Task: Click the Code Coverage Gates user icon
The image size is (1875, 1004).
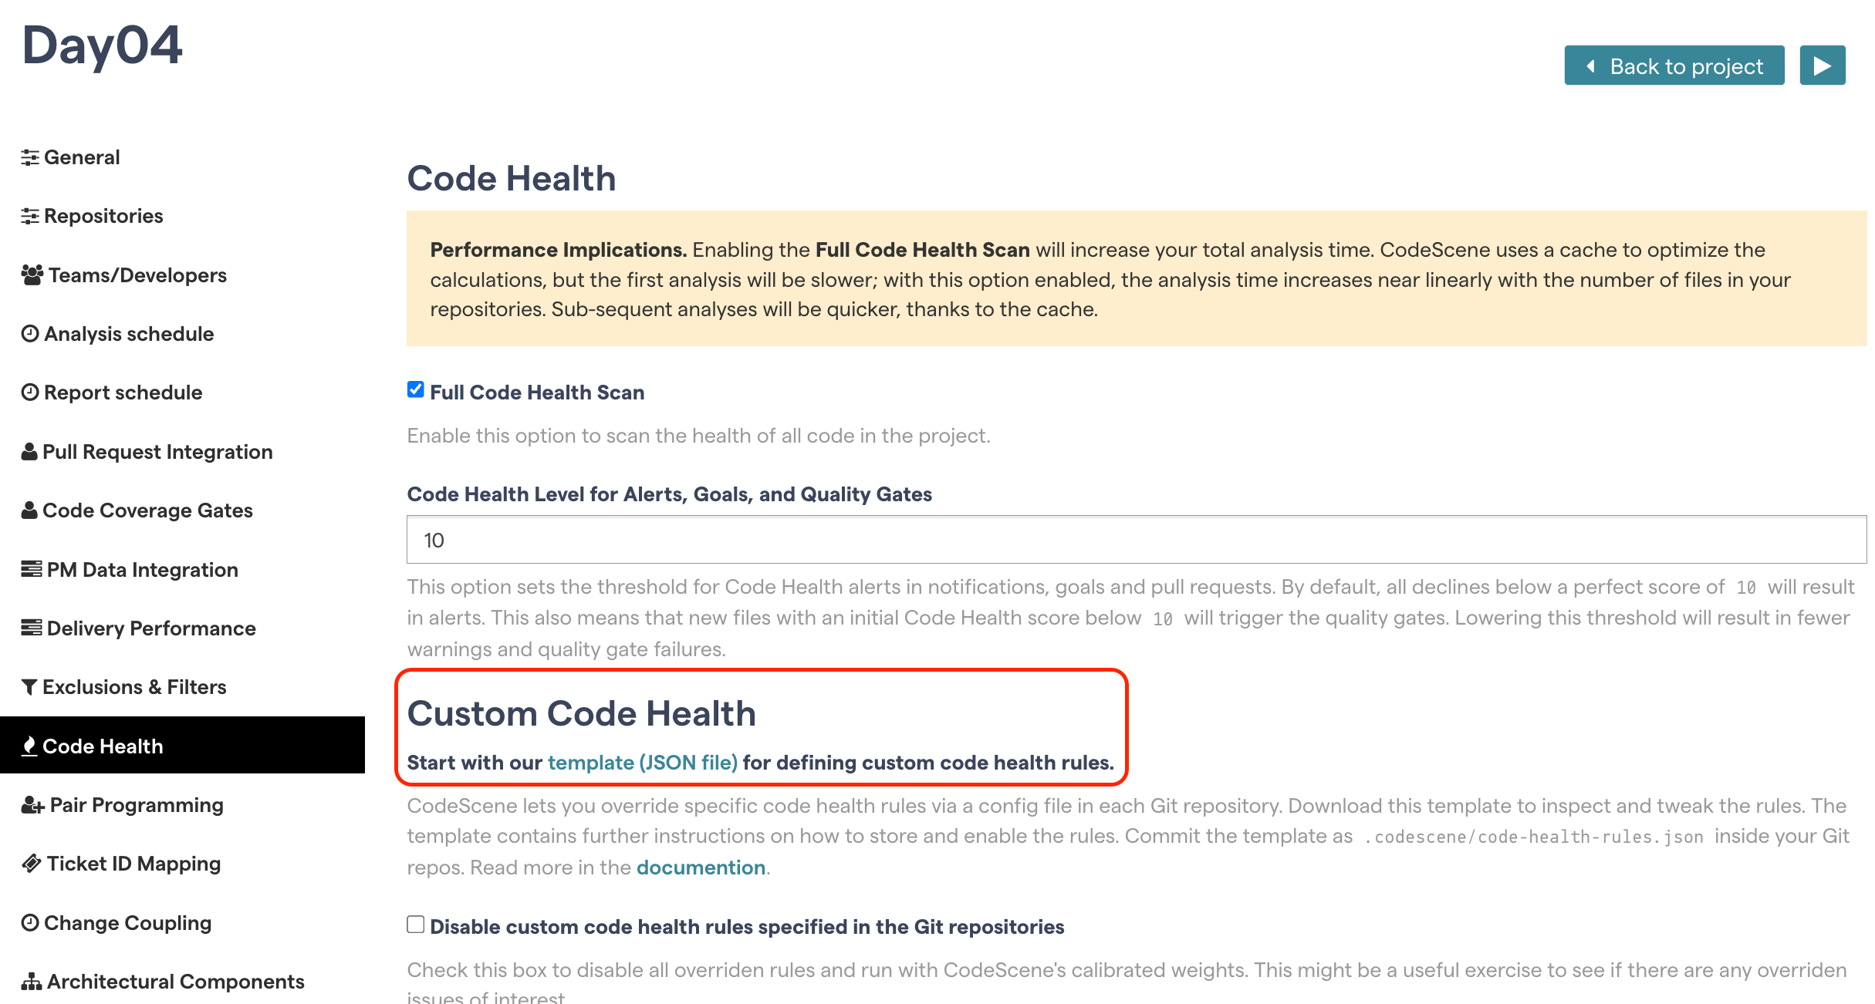Action: (x=29, y=510)
